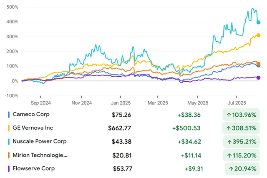Click the GE Vernova yellow color marker
Viewport: 267px width, 178px height.
[9, 128]
